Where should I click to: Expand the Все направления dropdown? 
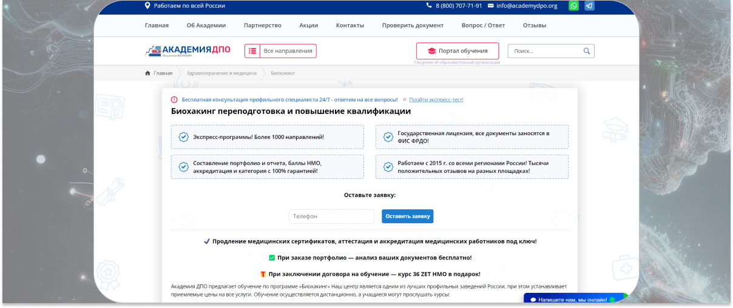coord(280,51)
